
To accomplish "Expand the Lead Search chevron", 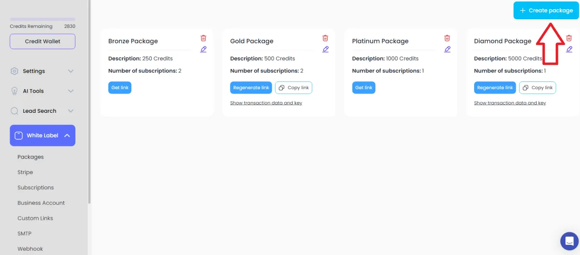I will pyautogui.click(x=71, y=111).
